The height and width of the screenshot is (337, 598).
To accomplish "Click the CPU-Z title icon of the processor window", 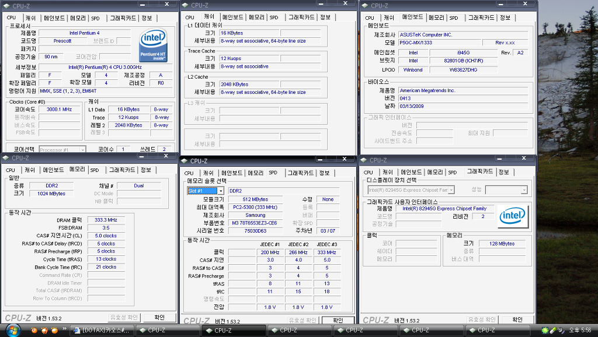I will point(6,6).
